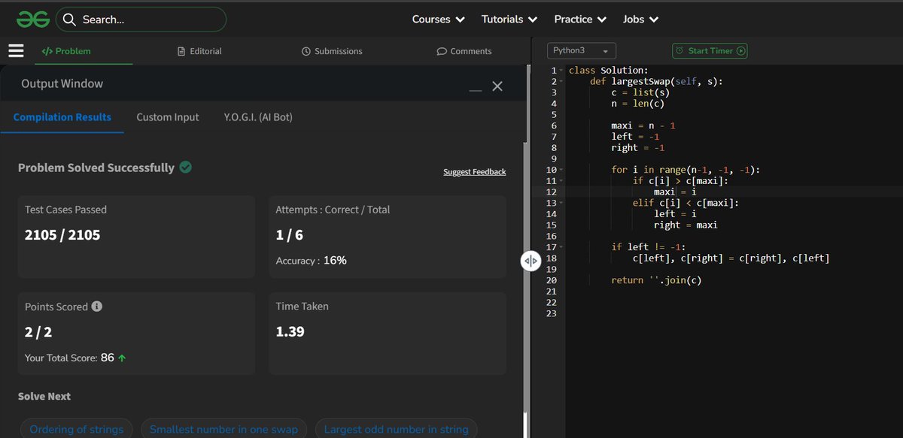903x438 pixels.
Task: Click line number 12 in the gutter
Action: [x=553, y=192]
